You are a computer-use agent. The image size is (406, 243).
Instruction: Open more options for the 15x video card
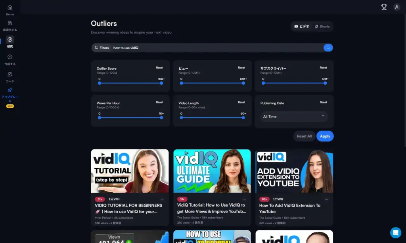(244, 199)
